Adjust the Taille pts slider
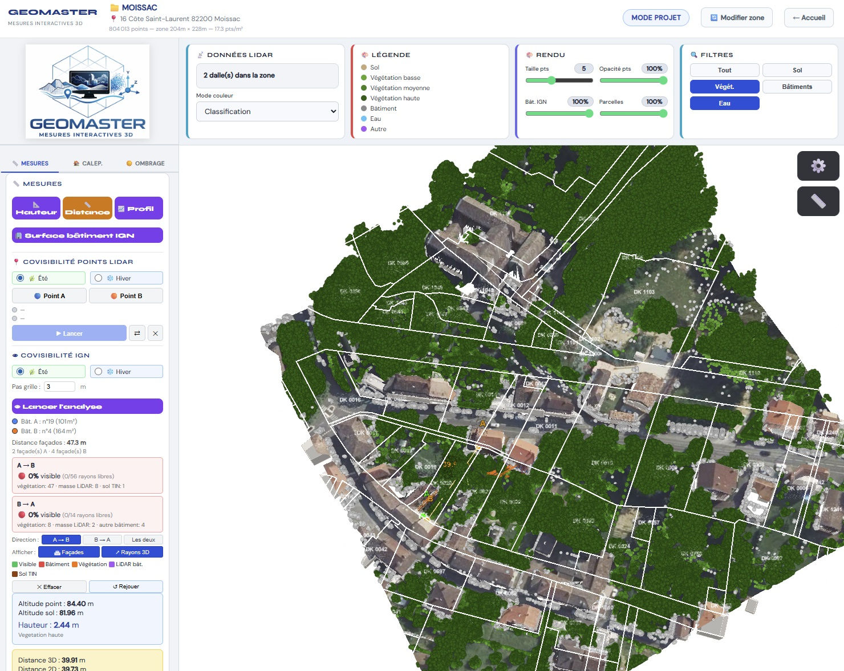The width and height of the screenshot is (844, 671). 551,80
